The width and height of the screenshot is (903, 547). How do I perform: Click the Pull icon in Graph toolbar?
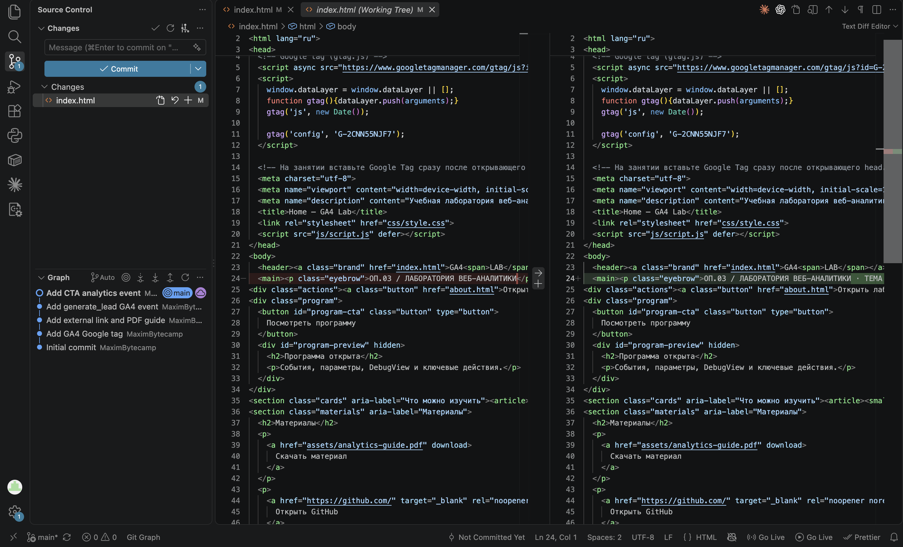click(155, 278)
